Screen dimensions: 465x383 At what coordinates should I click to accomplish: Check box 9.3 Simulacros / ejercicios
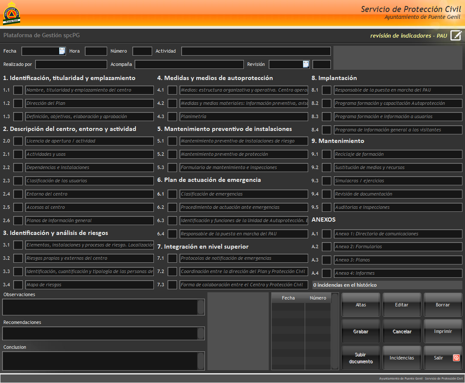coord(327,181)
